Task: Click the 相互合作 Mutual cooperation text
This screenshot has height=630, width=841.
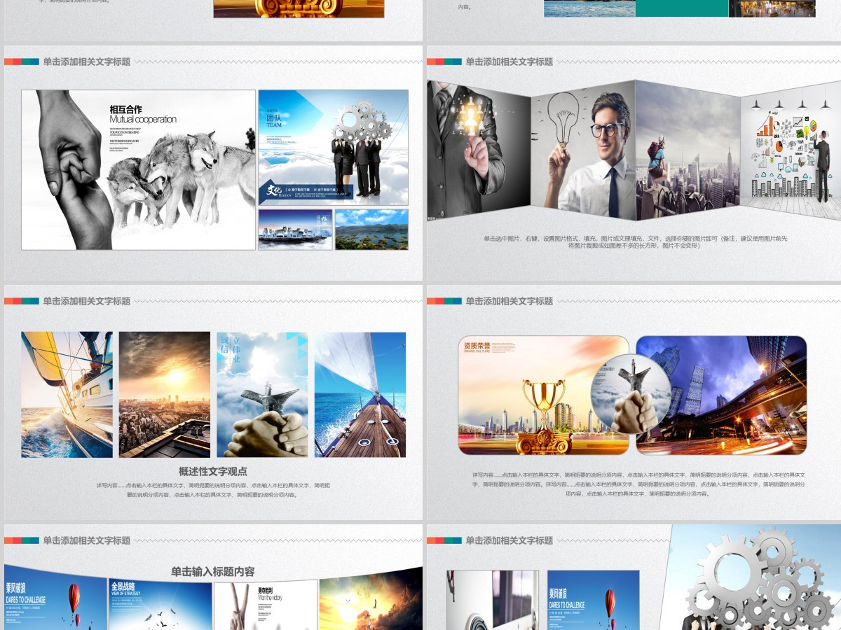Action: click(x=143, y=114)
